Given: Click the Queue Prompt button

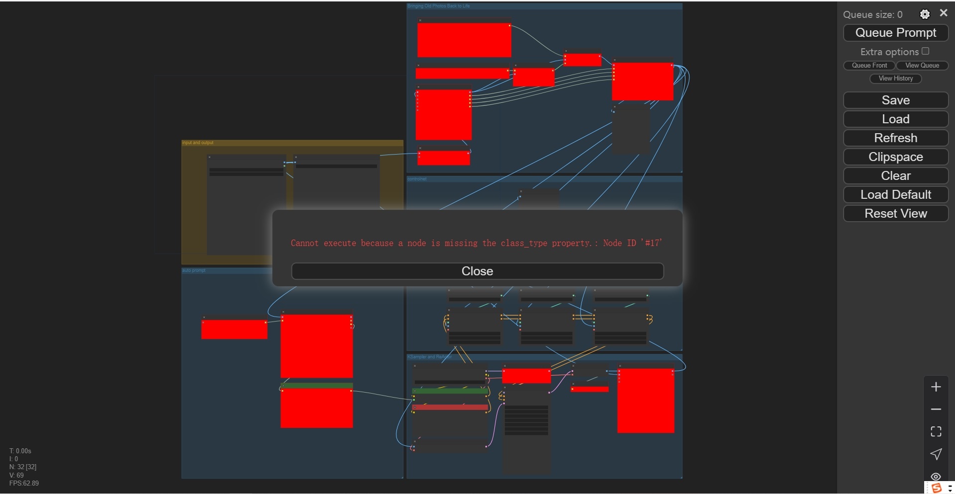Looking at the screenshot, I should 896,33.
